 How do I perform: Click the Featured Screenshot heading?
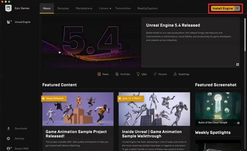pos(216,85)
